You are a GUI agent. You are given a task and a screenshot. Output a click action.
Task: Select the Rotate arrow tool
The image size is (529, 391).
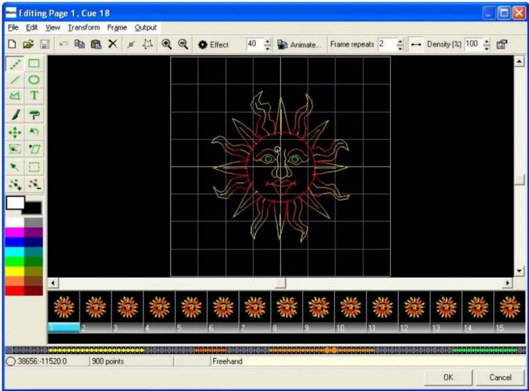pyautogui.click(x=34, y=132)
